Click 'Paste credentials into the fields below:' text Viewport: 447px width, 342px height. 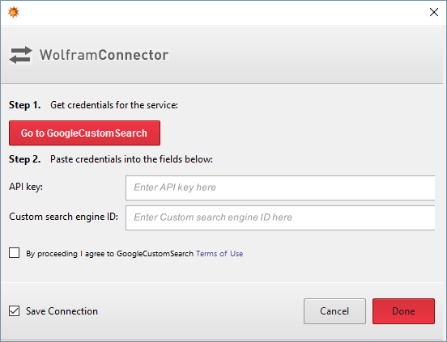coord(131,159)
